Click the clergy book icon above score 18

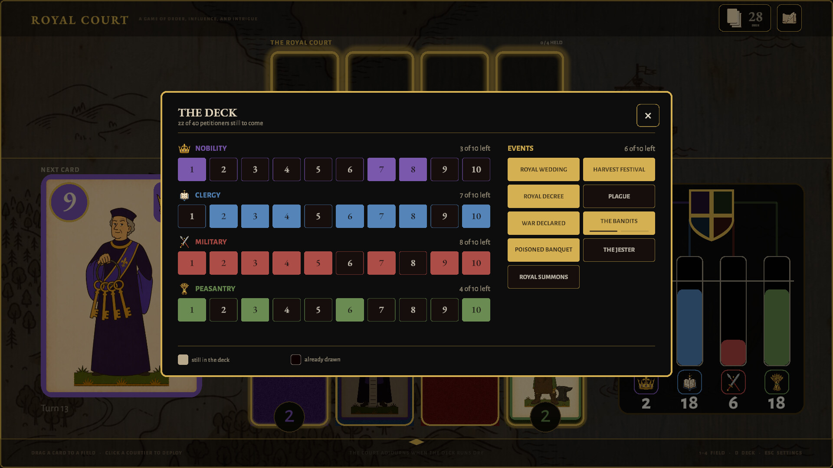689,382
